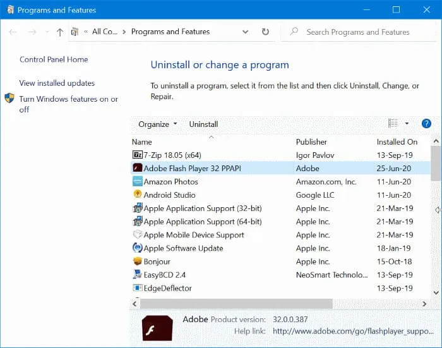Click the Igor Pavlov publisher cell

pyautogui.click(x=315, y=155)
